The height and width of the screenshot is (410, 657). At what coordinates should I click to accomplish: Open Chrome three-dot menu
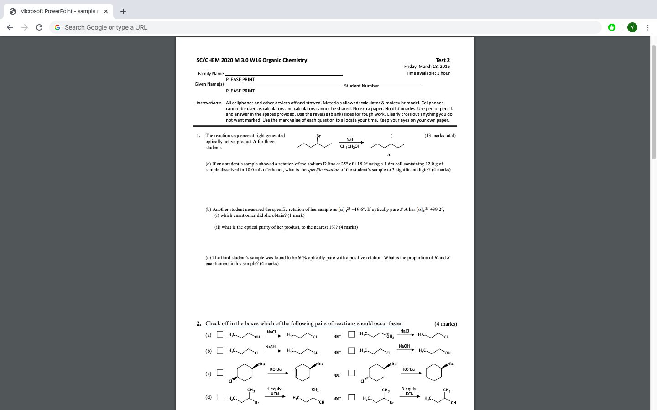647,27
